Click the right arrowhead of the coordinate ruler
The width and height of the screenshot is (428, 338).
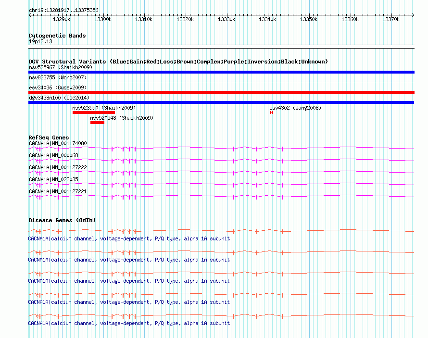point(413,15)
